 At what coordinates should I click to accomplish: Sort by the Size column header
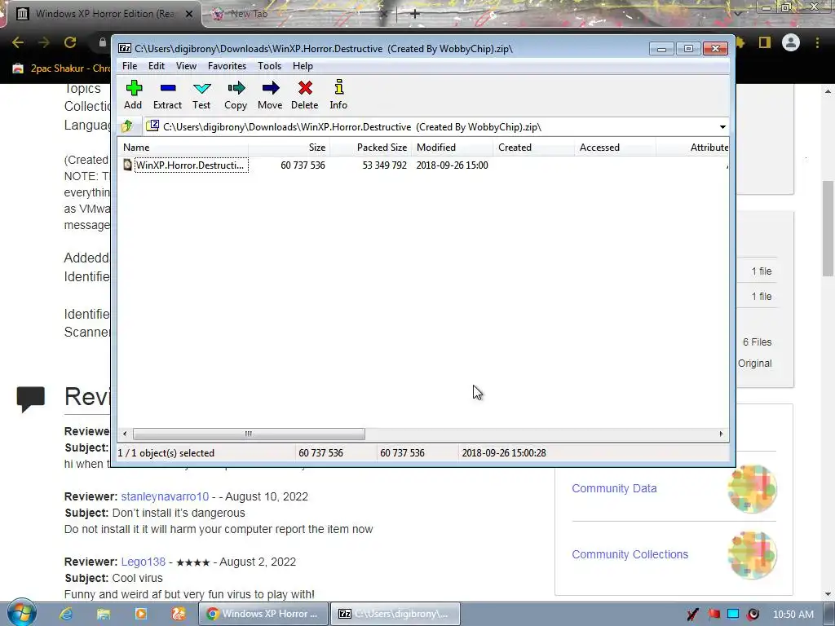click(x=289, y=148)
